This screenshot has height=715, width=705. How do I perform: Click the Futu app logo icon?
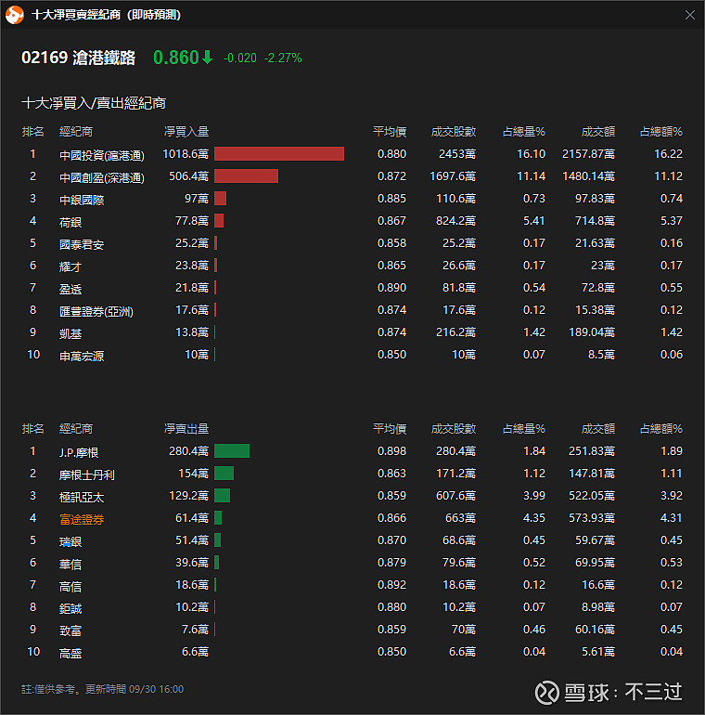tap(15, 15)
